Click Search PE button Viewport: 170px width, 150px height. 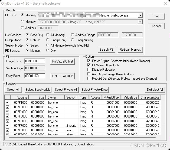pyautogui.click(x=106, y=50)
